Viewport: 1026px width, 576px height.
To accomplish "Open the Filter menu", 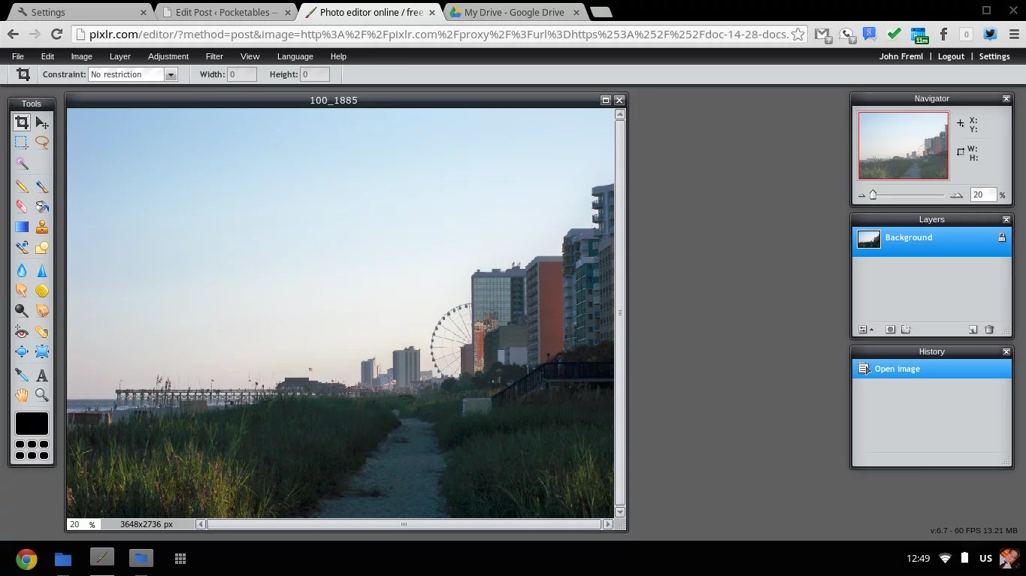I will [x=214, y=56].
